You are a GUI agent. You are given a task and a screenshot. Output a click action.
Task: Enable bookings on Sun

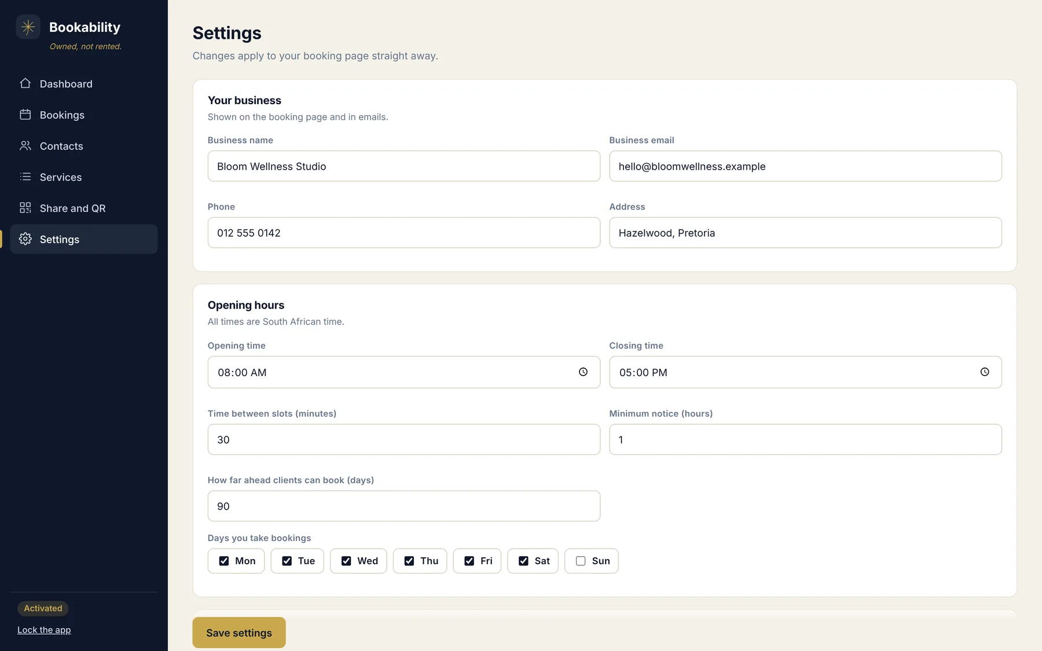pos(581,561)
